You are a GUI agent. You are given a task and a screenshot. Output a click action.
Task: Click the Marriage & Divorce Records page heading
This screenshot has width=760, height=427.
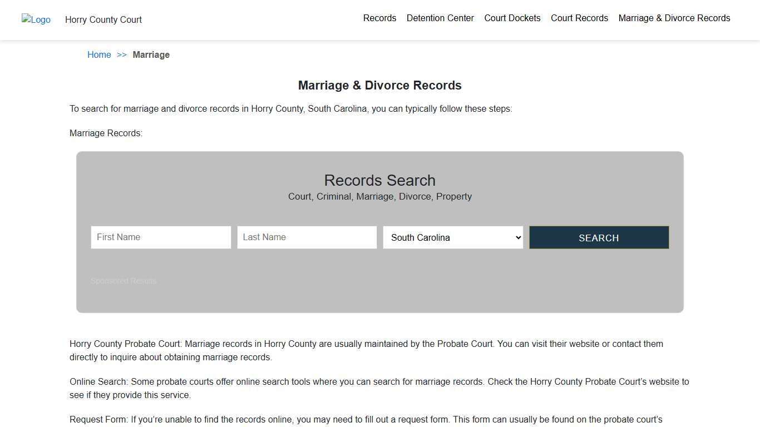pos(379,85)
